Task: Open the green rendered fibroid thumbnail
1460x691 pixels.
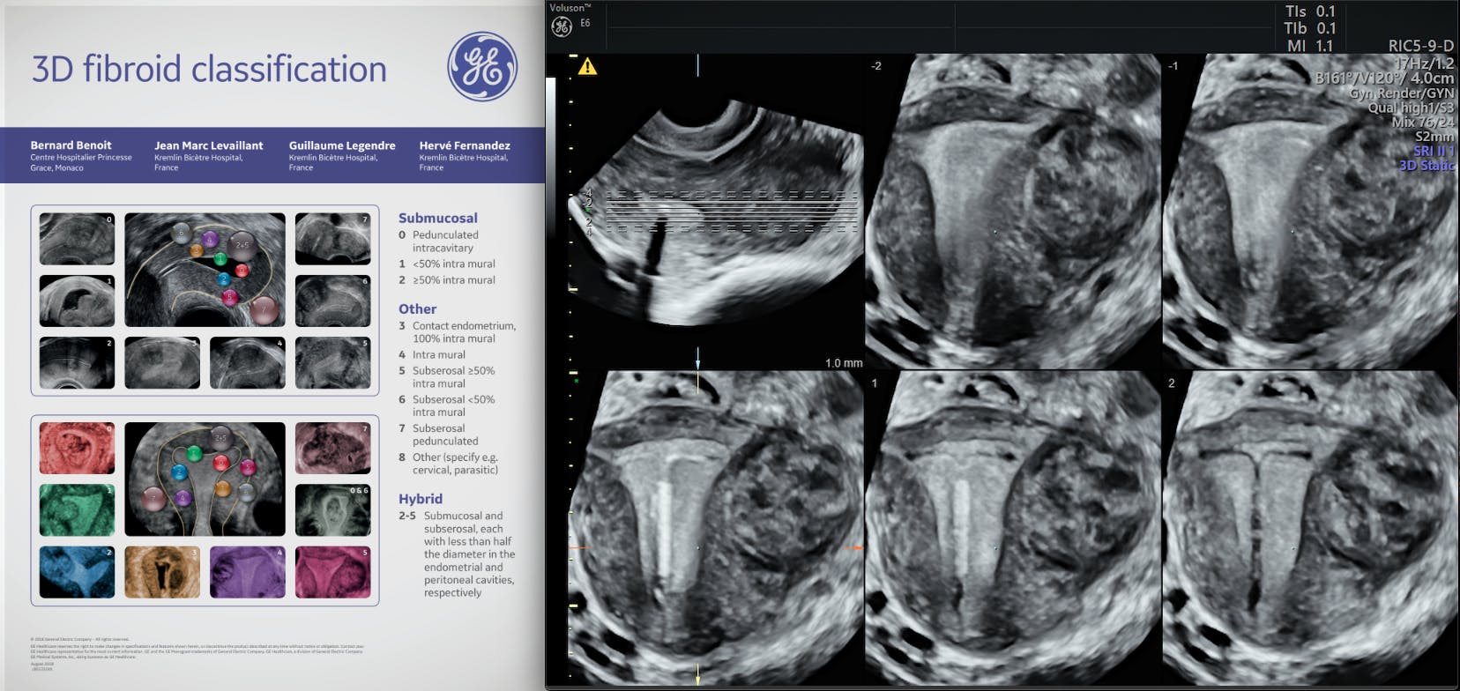Action: click(77, 509)
